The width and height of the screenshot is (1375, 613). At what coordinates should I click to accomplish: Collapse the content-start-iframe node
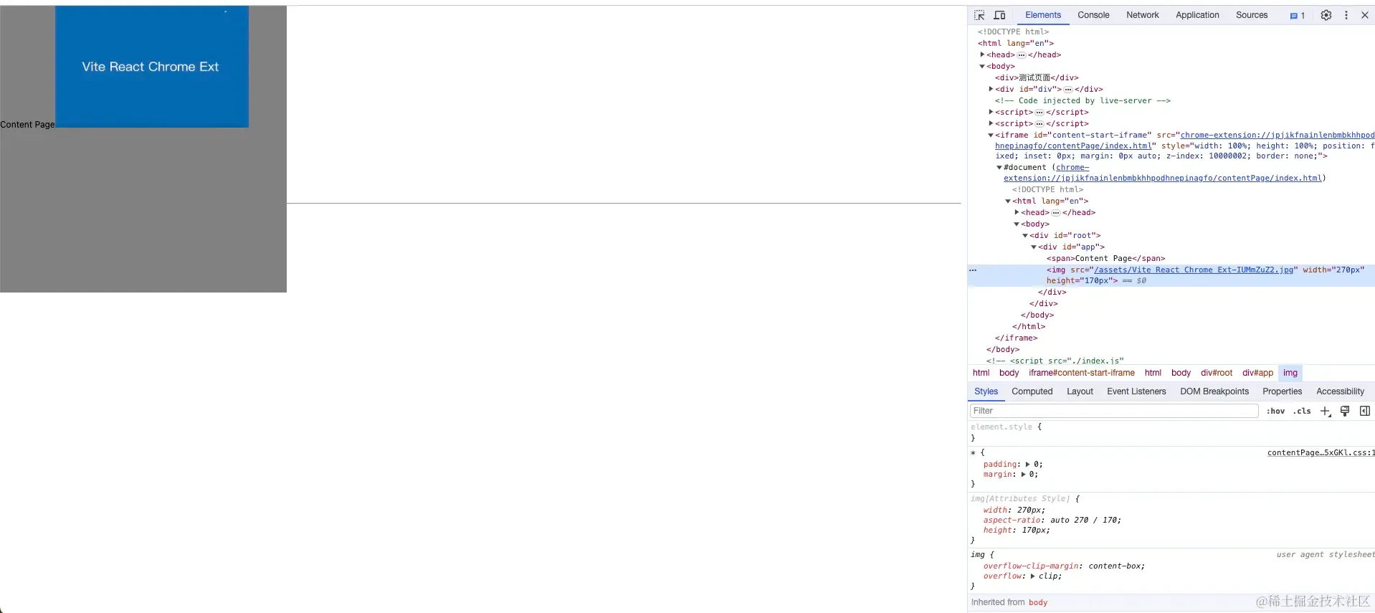(991, 135)
